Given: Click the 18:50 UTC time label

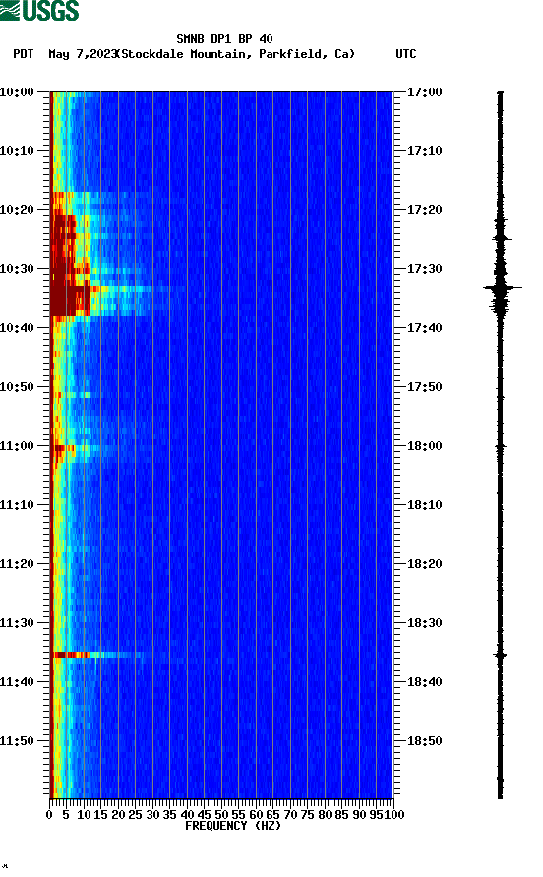Looking at the screenshot, I should (x=424, y=741).
